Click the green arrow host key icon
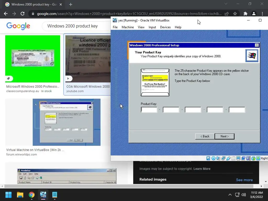 coord(258,158)
